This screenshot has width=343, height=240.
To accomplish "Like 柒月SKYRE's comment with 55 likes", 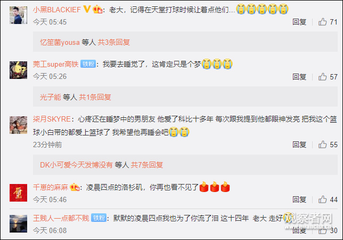I will coord(322,145).
